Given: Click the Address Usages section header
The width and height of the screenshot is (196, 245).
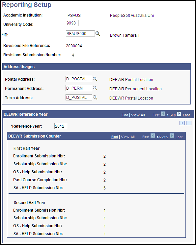Looking at the screenshot, I should pos(96,67).
